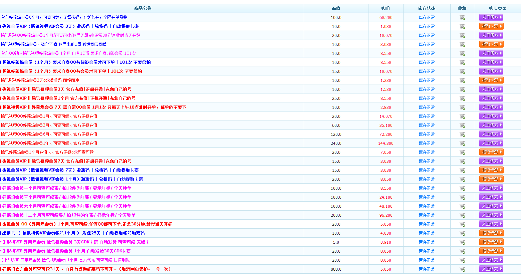The height and width of the screenshot is (274, 521).
Task: Open product 官方QQ钻 - 腾讯视频好莱坞会员 1个月
Action: (x=68, y=53)
